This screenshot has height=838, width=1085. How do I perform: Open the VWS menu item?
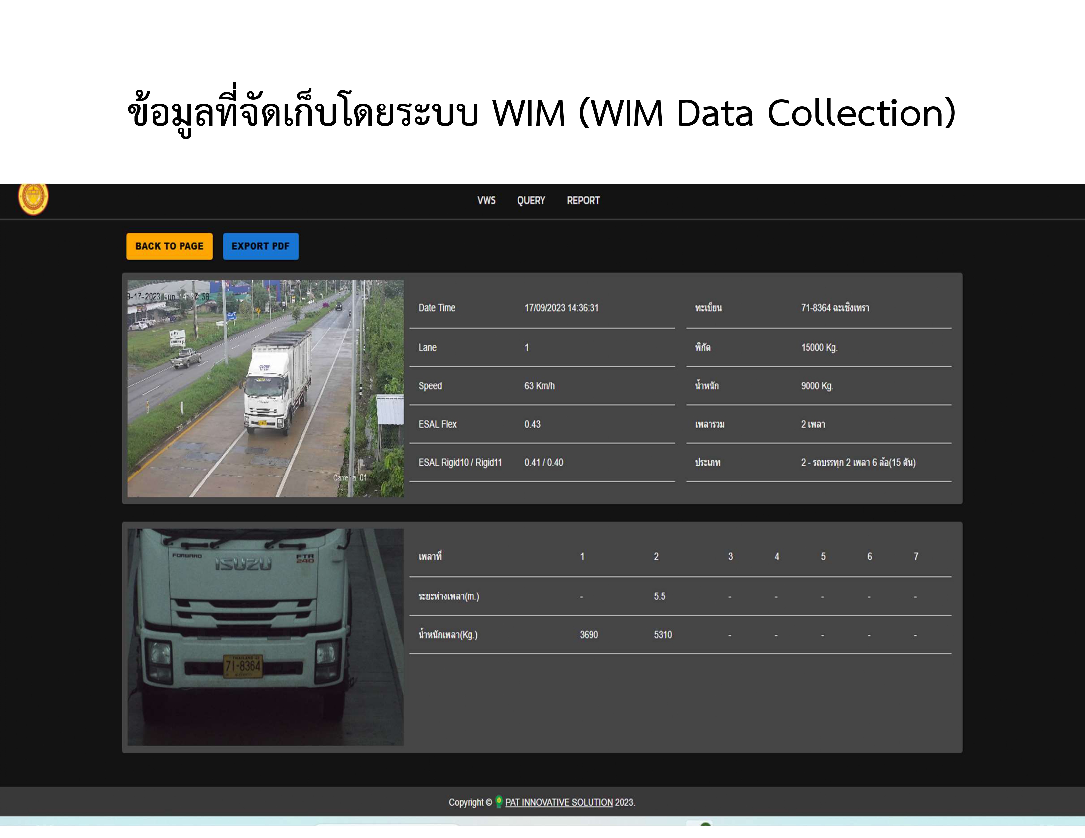486,200
